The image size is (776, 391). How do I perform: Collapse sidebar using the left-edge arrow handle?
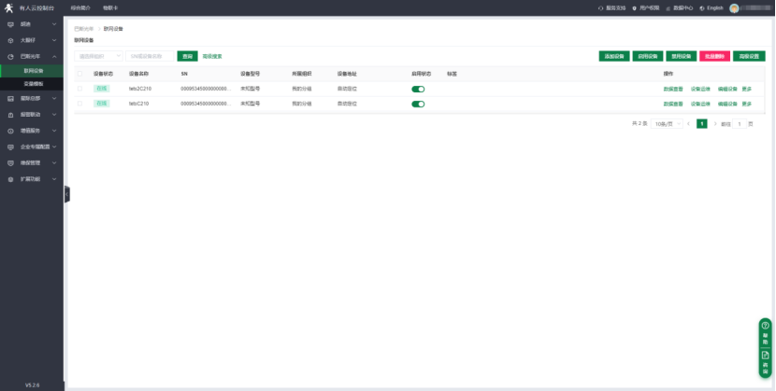pos(66,194)
